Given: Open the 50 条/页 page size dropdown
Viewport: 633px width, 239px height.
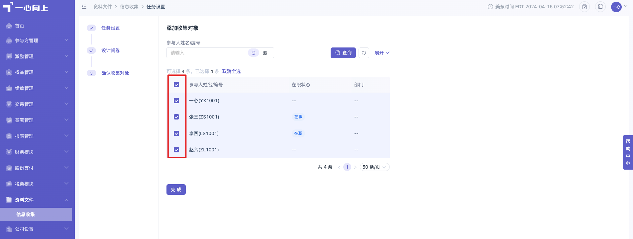Looking at the screenshot, I should click(374, 167).
